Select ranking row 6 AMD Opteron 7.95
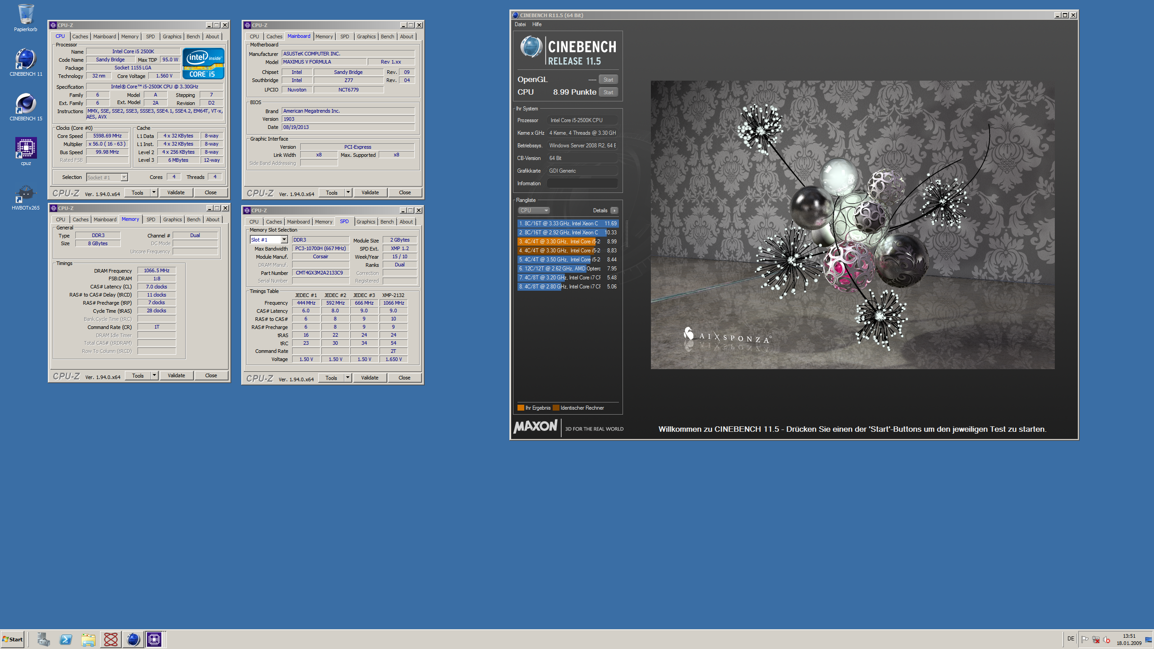Viewport: 1154px width, 649px height. point(568,269)
